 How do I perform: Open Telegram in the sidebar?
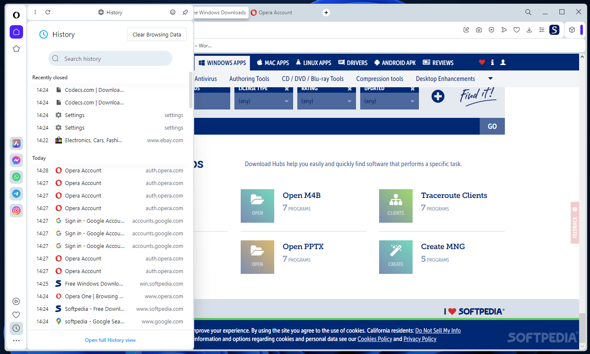[x=16, y=194]
